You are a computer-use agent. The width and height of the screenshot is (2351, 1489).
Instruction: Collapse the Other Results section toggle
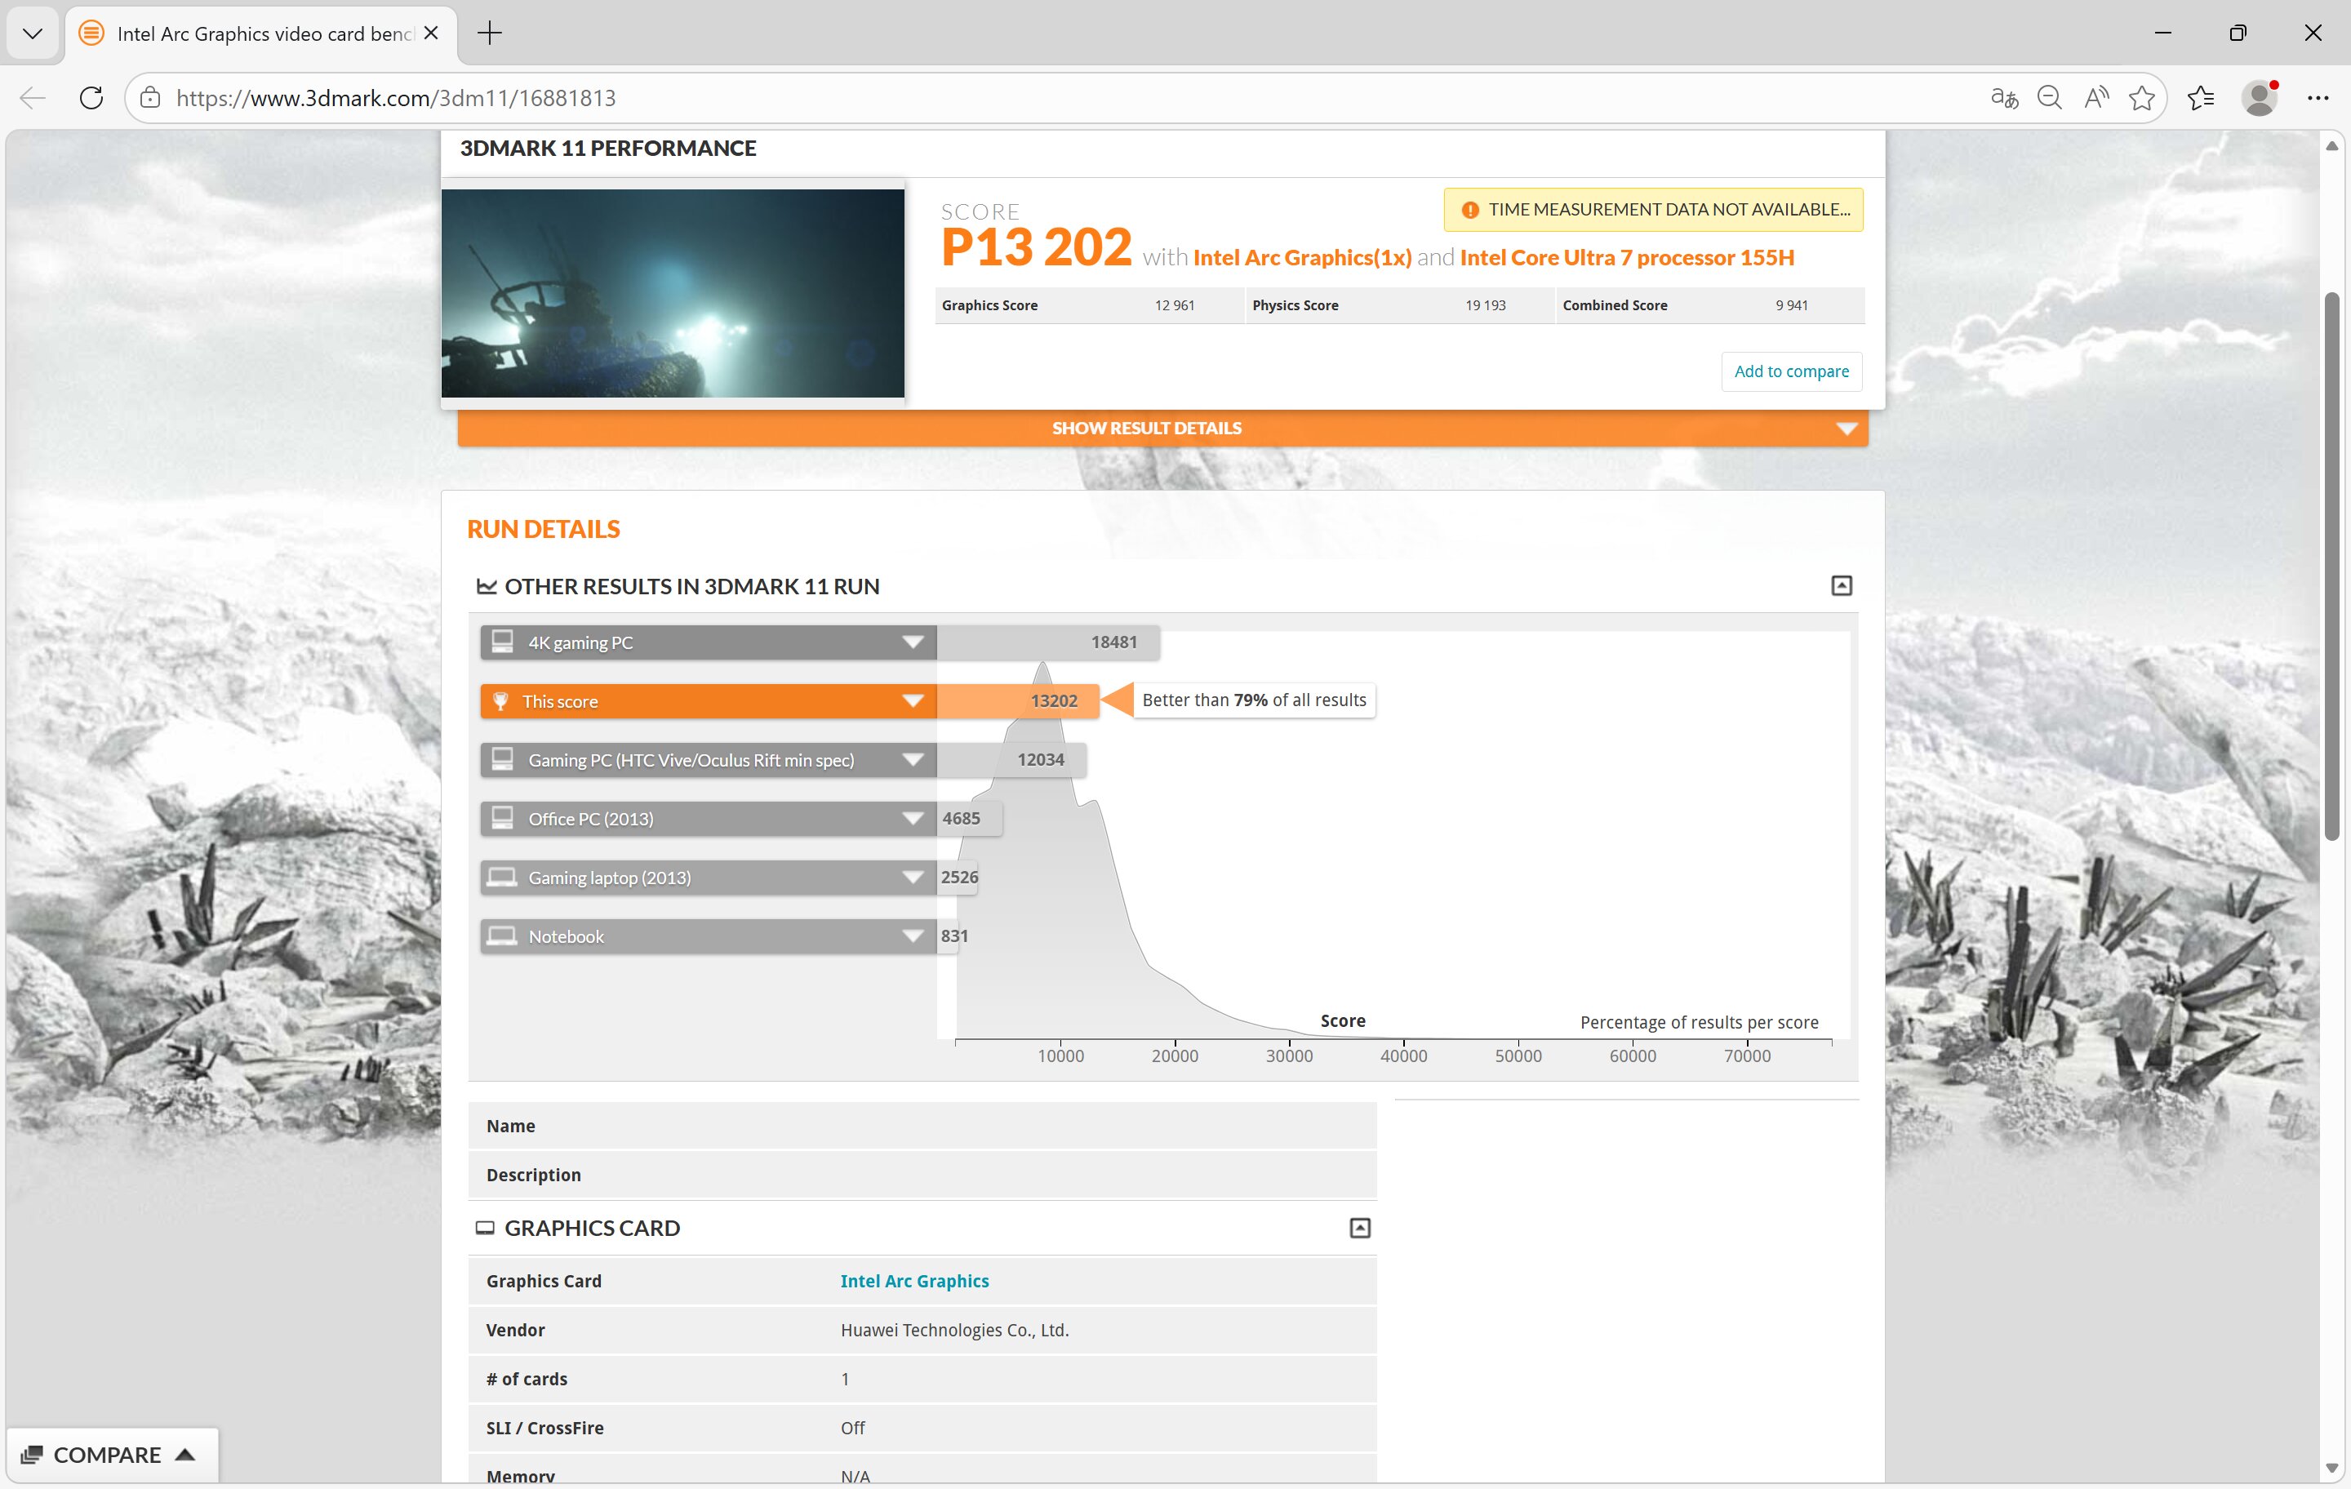click(1840, 586)
